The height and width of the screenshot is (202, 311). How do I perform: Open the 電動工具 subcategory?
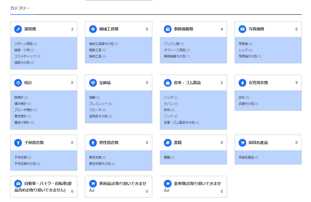pyautogui.click(x=95, y=50)
